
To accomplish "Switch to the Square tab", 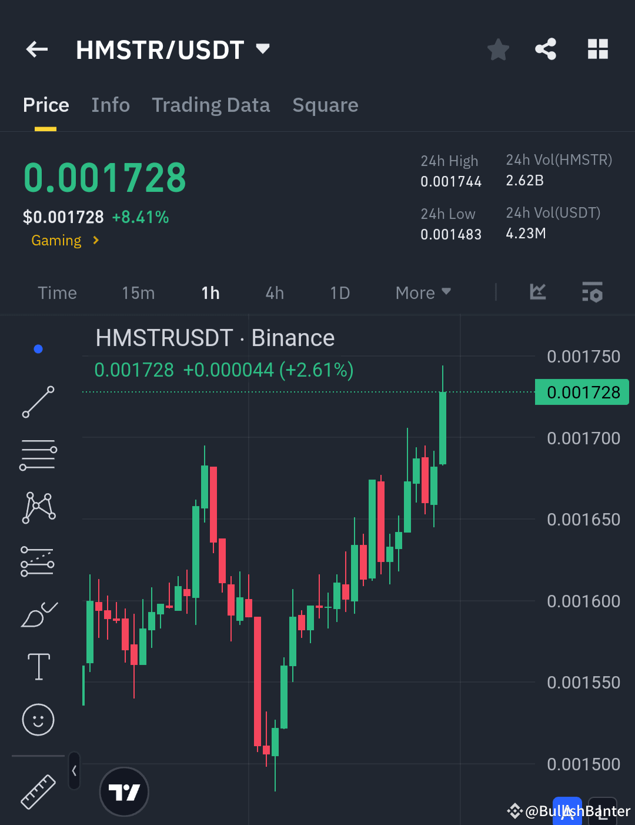I will pos(325,105).
